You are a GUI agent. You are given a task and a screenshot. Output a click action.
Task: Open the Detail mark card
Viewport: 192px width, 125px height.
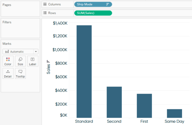(8, 73)
